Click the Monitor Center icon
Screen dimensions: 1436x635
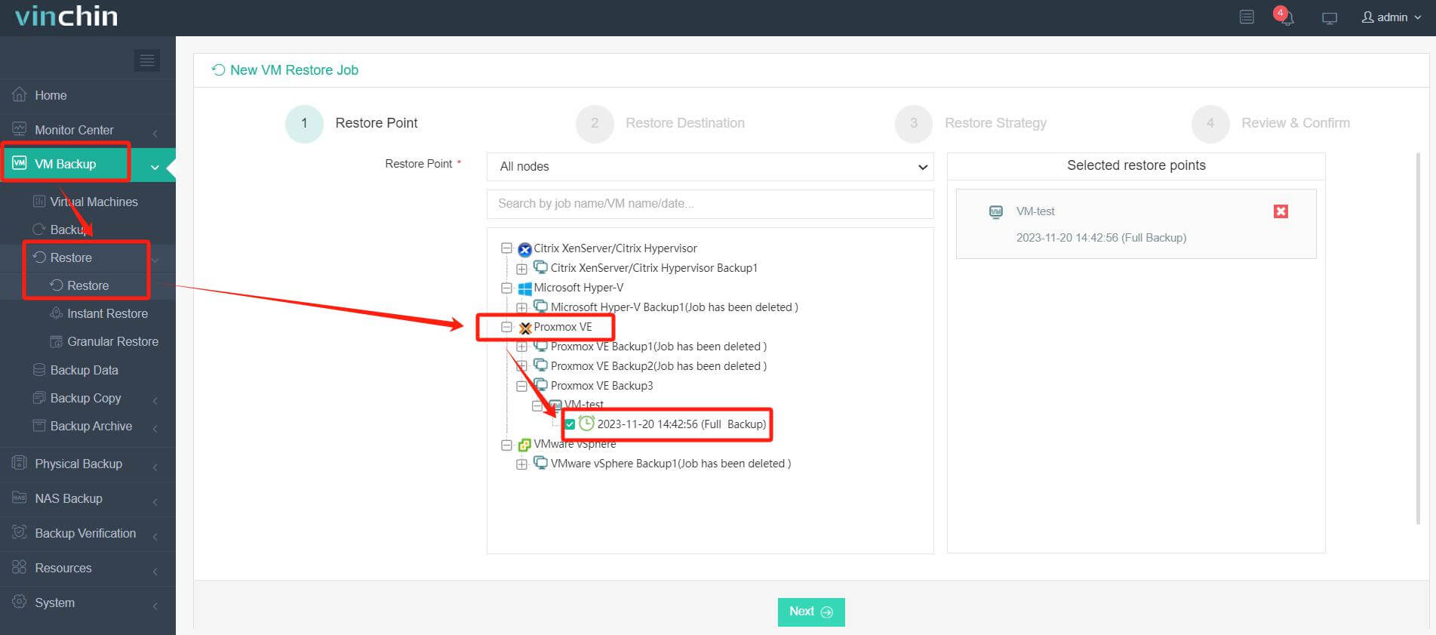point(20,129)
